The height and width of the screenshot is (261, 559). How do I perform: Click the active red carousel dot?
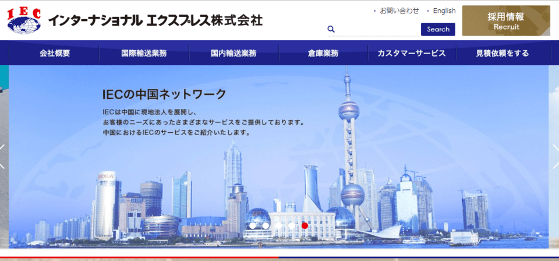click(305, 225)
